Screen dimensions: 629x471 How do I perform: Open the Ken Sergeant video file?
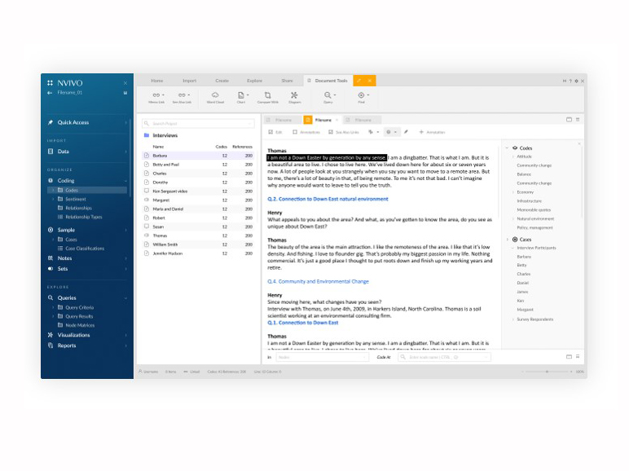(169, 191)
